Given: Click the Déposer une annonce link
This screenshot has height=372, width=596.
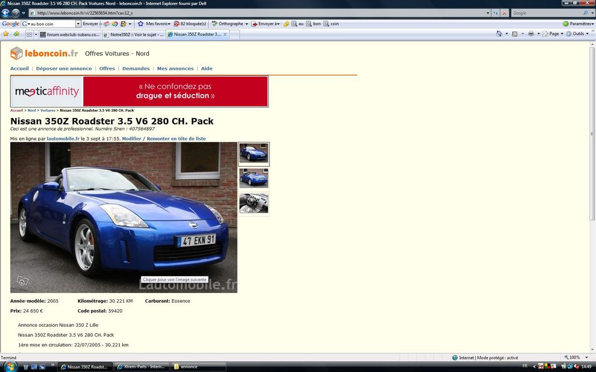Looking at the screenshot, I should pyautogui.click(x=64, y=69).
